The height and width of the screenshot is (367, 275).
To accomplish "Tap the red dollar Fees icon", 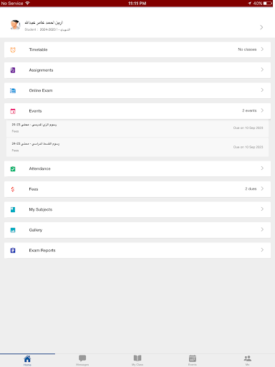I will tap(13, 189).
